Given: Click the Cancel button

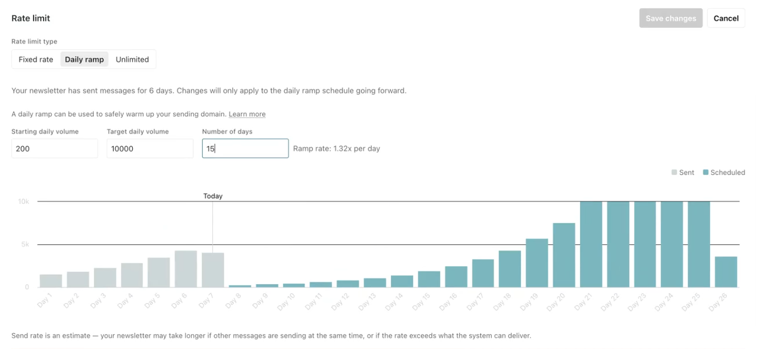Looking at the screenshot, I should tap(726, 17).
